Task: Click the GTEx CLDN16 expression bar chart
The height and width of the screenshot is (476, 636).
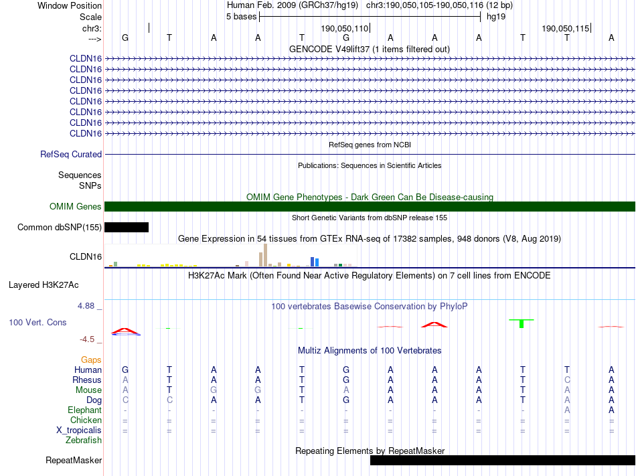Action: pyautogui.click(x=230, y=256)
